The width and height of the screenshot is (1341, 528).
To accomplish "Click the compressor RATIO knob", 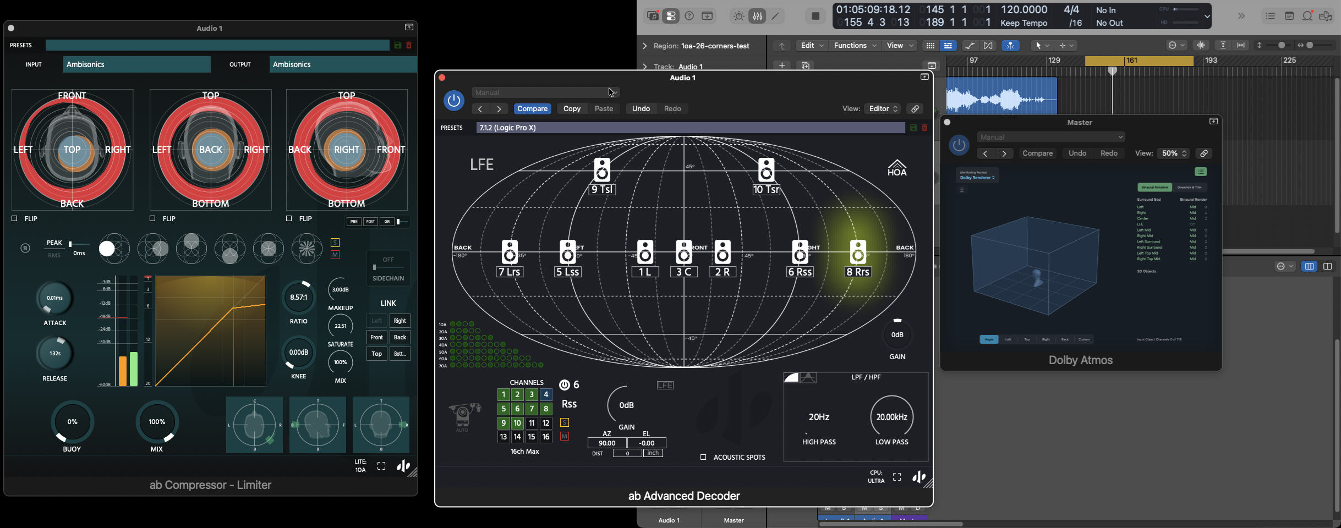I will tap(298, 298).
